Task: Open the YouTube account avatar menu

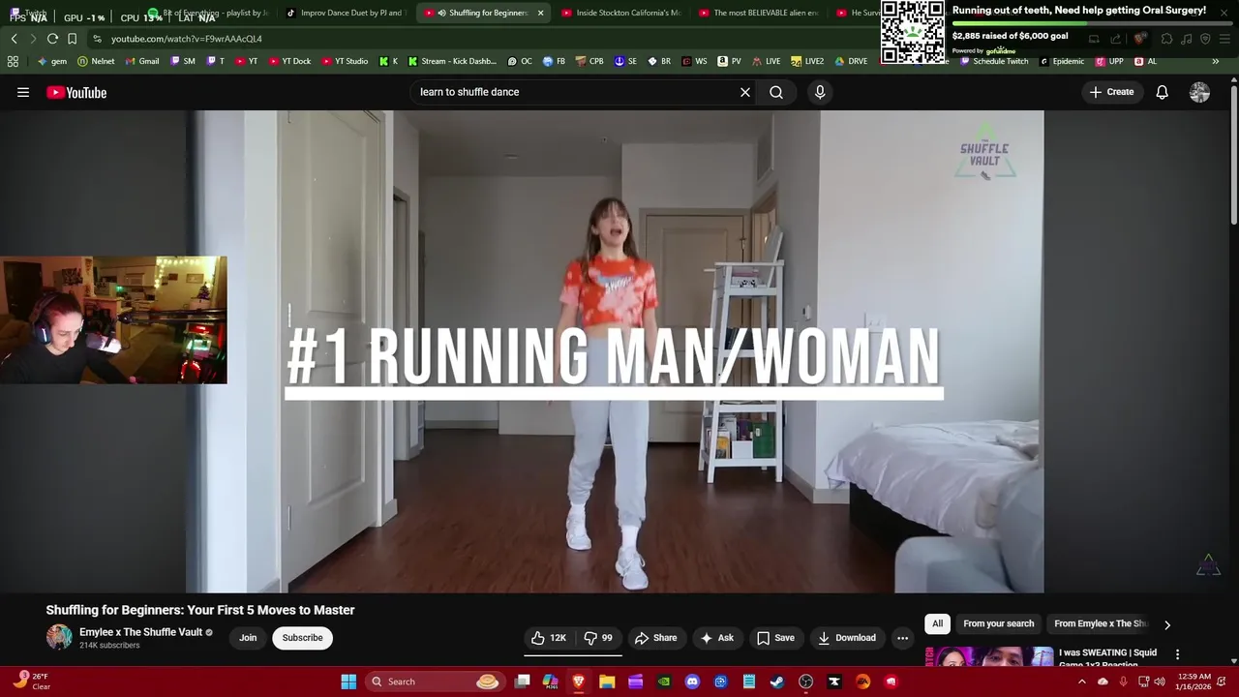Action: click(1199, 92)
